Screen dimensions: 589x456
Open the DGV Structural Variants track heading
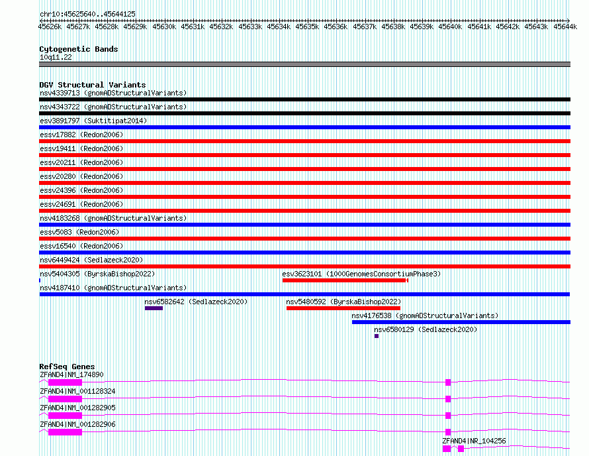tap(93, 85)
